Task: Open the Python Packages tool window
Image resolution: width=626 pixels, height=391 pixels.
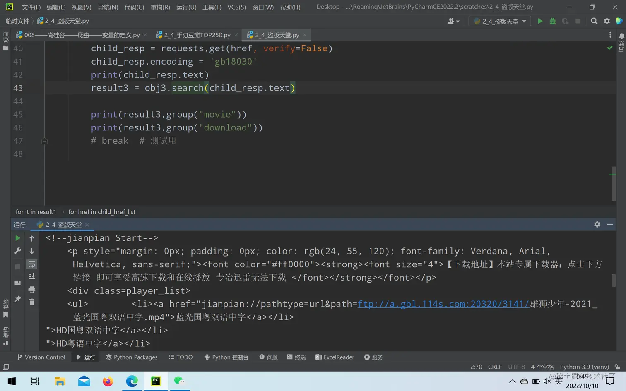Action: pyautogui.click(x=132, y=357)
